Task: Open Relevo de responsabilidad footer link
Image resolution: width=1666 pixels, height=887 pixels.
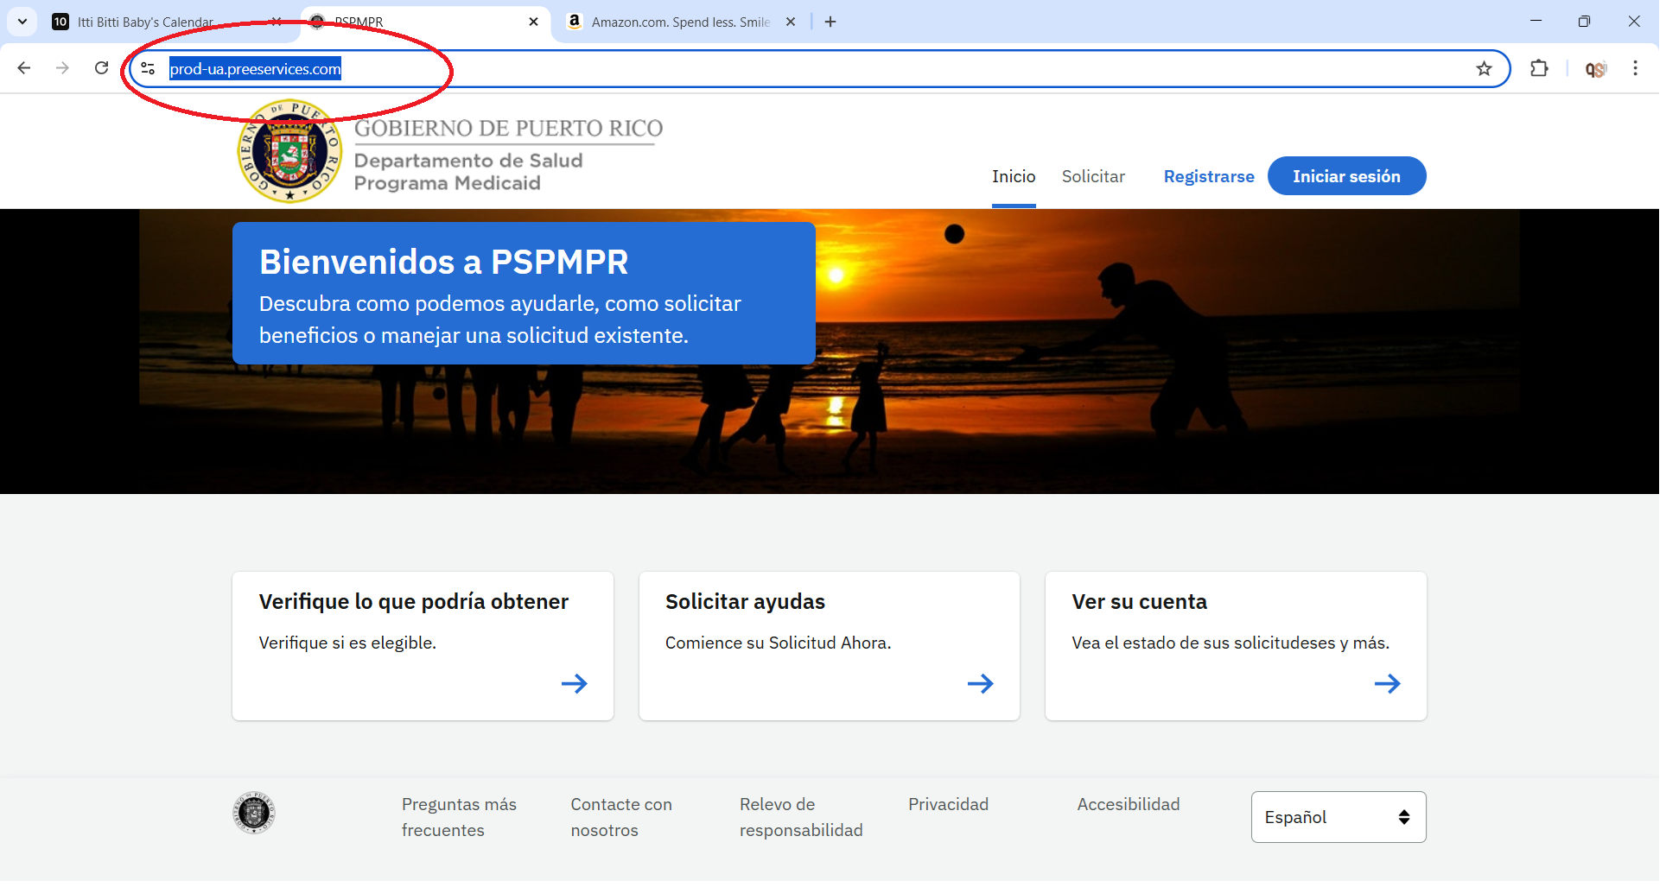Action: (801, 817)
